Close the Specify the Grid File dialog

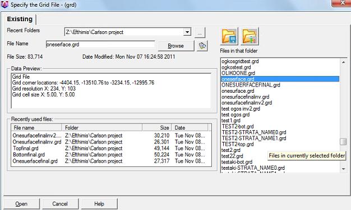342,3
